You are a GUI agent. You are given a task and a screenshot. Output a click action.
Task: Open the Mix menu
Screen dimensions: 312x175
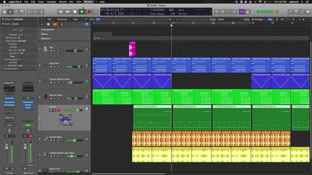pyautogui.click(x=71, y=2)
